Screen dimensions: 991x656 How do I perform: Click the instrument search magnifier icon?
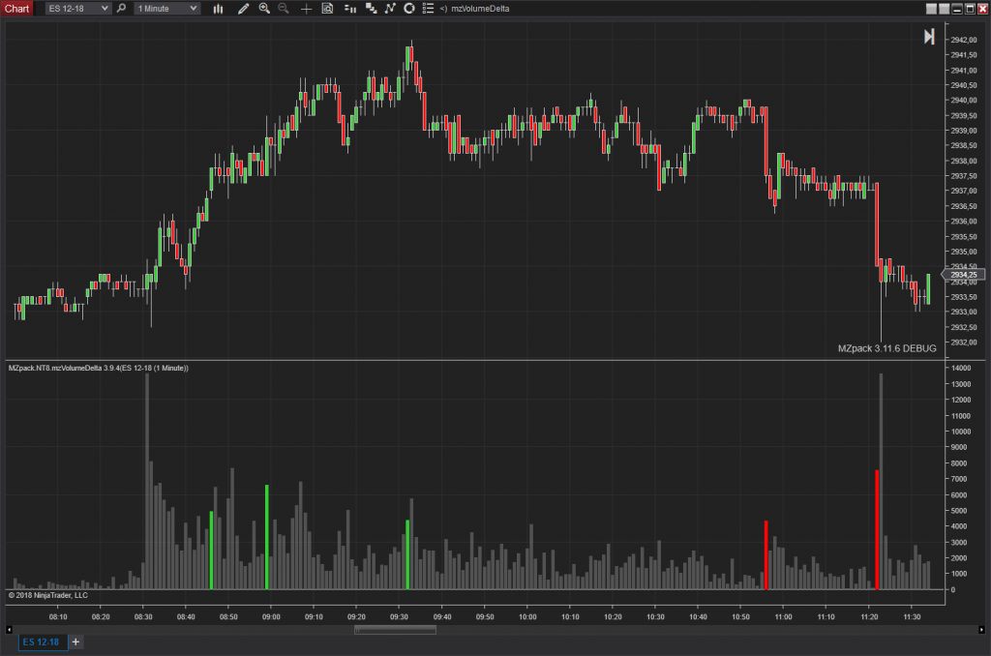tap(121, 8)
